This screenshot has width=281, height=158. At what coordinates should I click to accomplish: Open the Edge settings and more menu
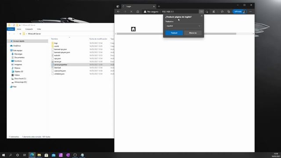[250, 12]
